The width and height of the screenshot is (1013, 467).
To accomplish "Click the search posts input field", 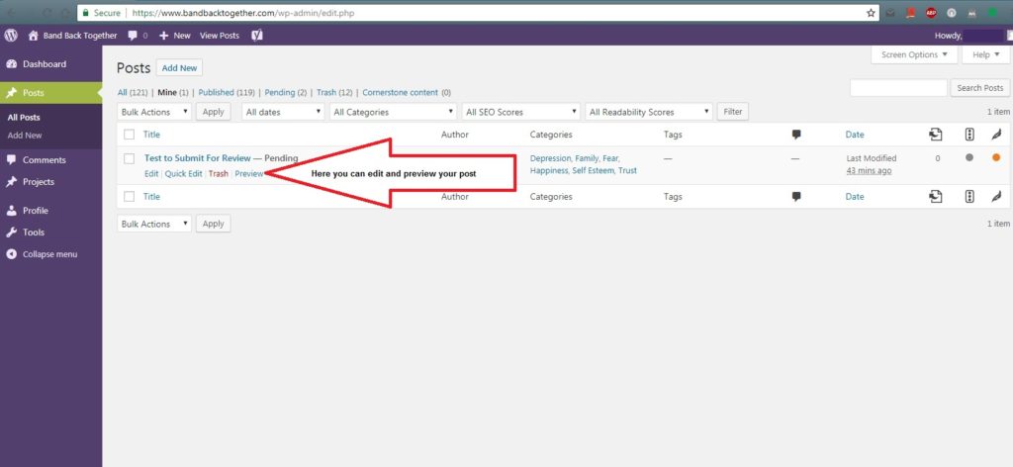I will (x=898, y=88).
